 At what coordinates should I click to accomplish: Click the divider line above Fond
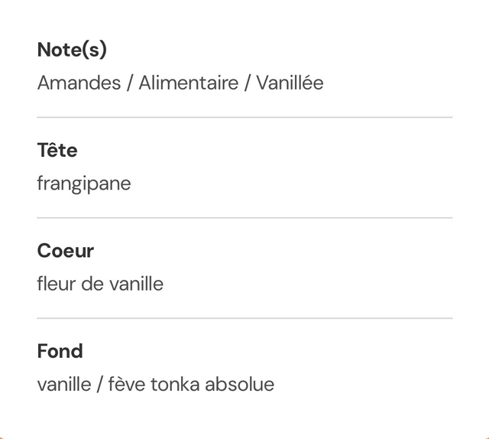point(244,317)
